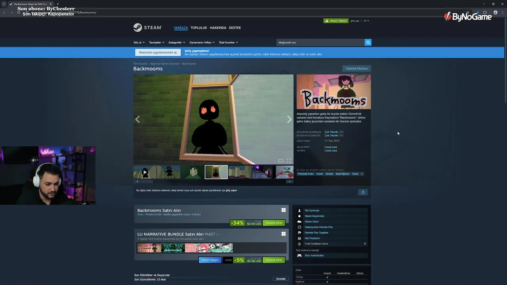507x285 pixels.
Task: Go to next screenshot with right arrow
Action: pyautogui.click(x=289, y=119)
